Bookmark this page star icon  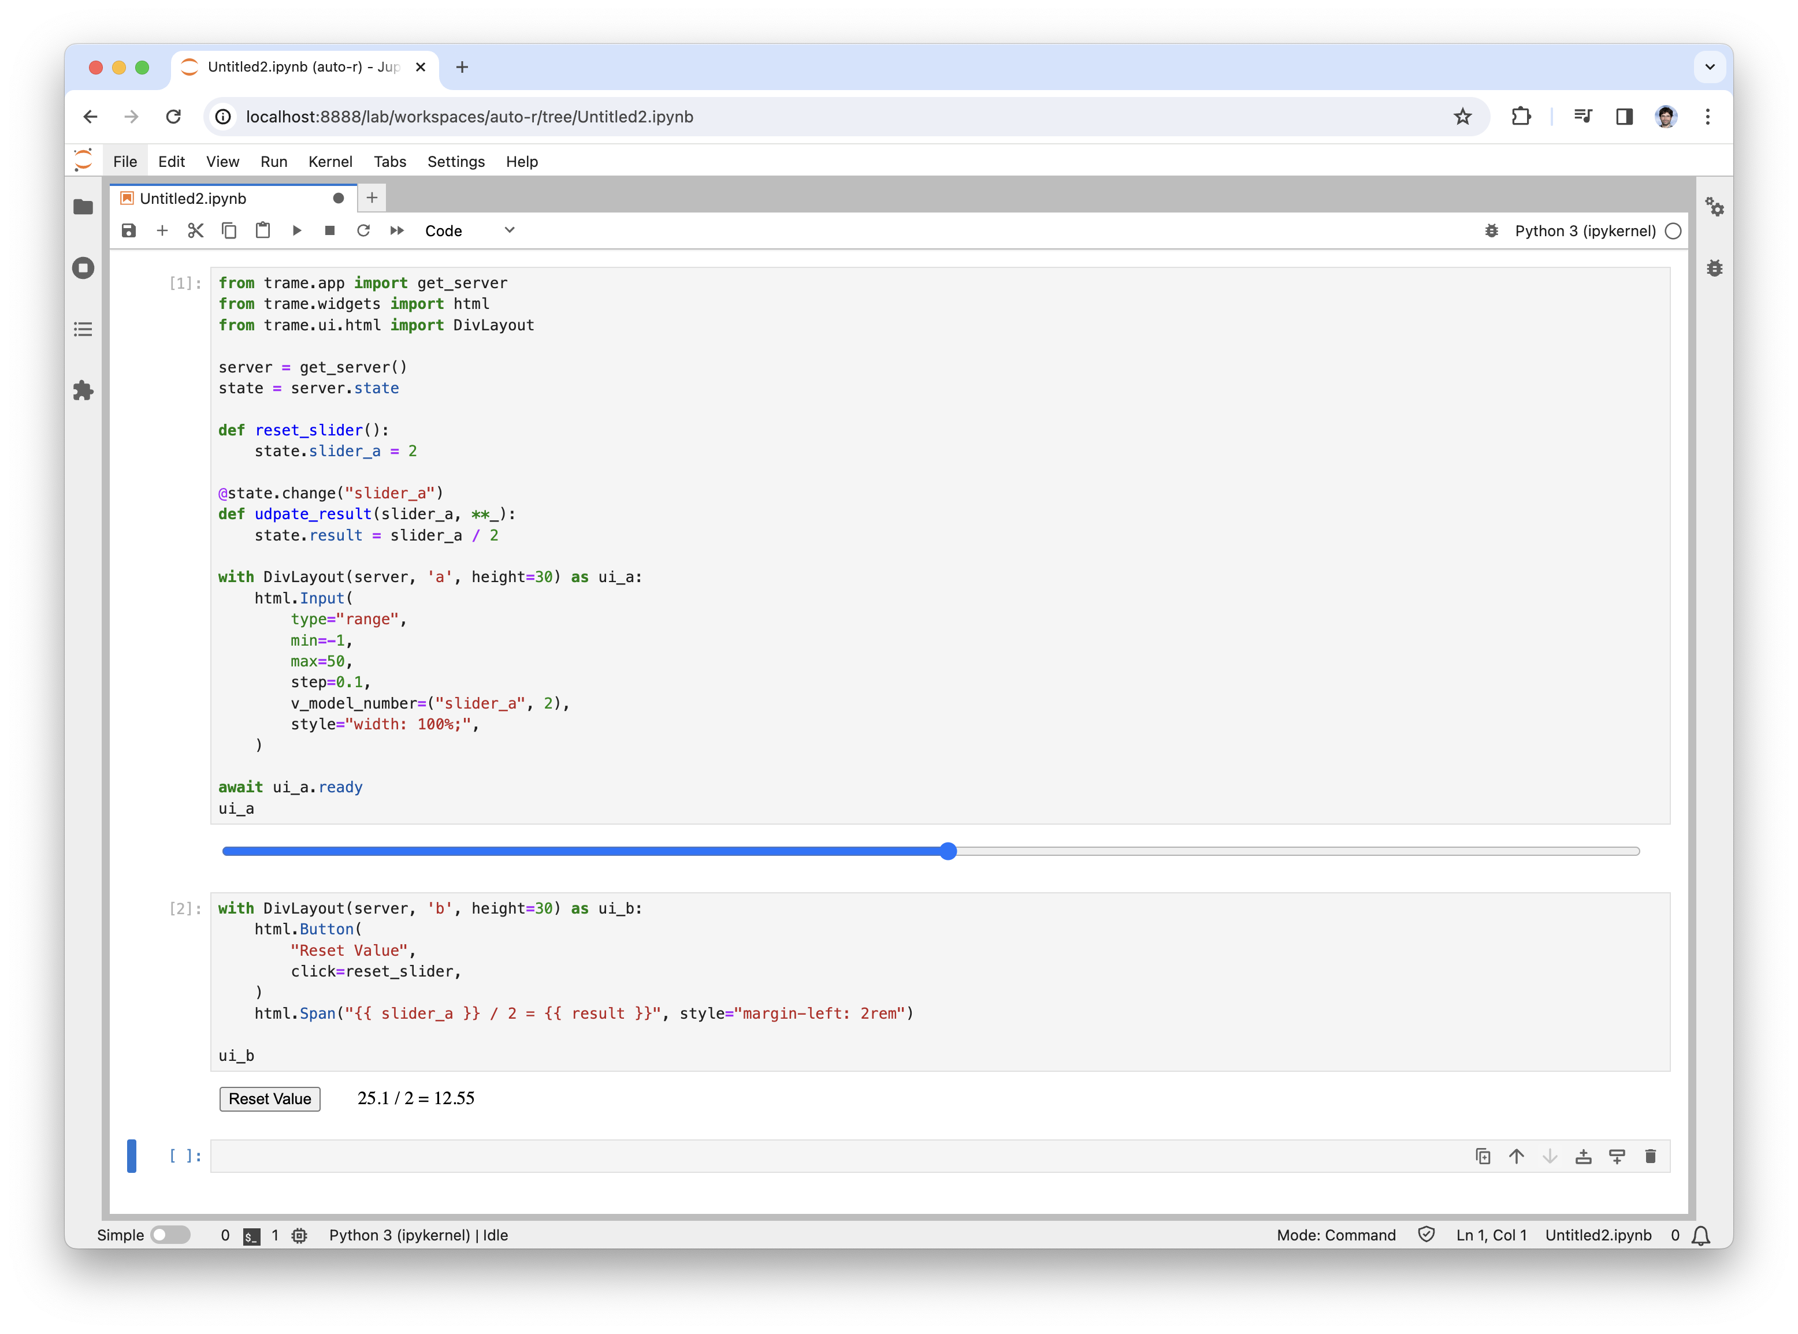[x=1463, y=117]
